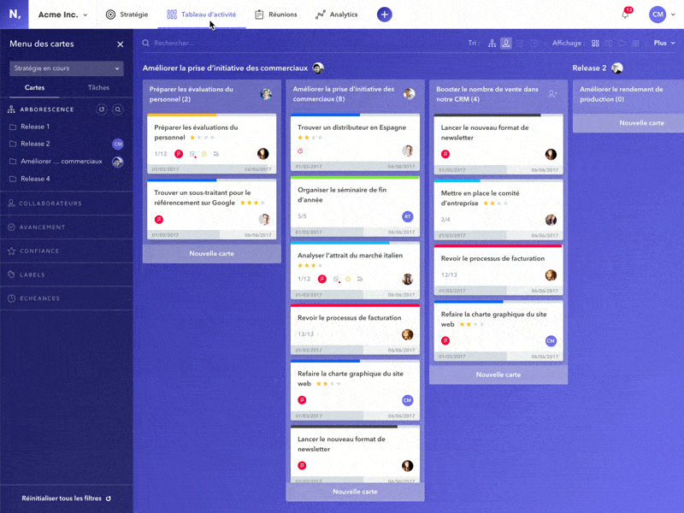The image size is (684, 513).
Task: Click the Labels tag icon in the sidebar
Action: click(12, 274)
